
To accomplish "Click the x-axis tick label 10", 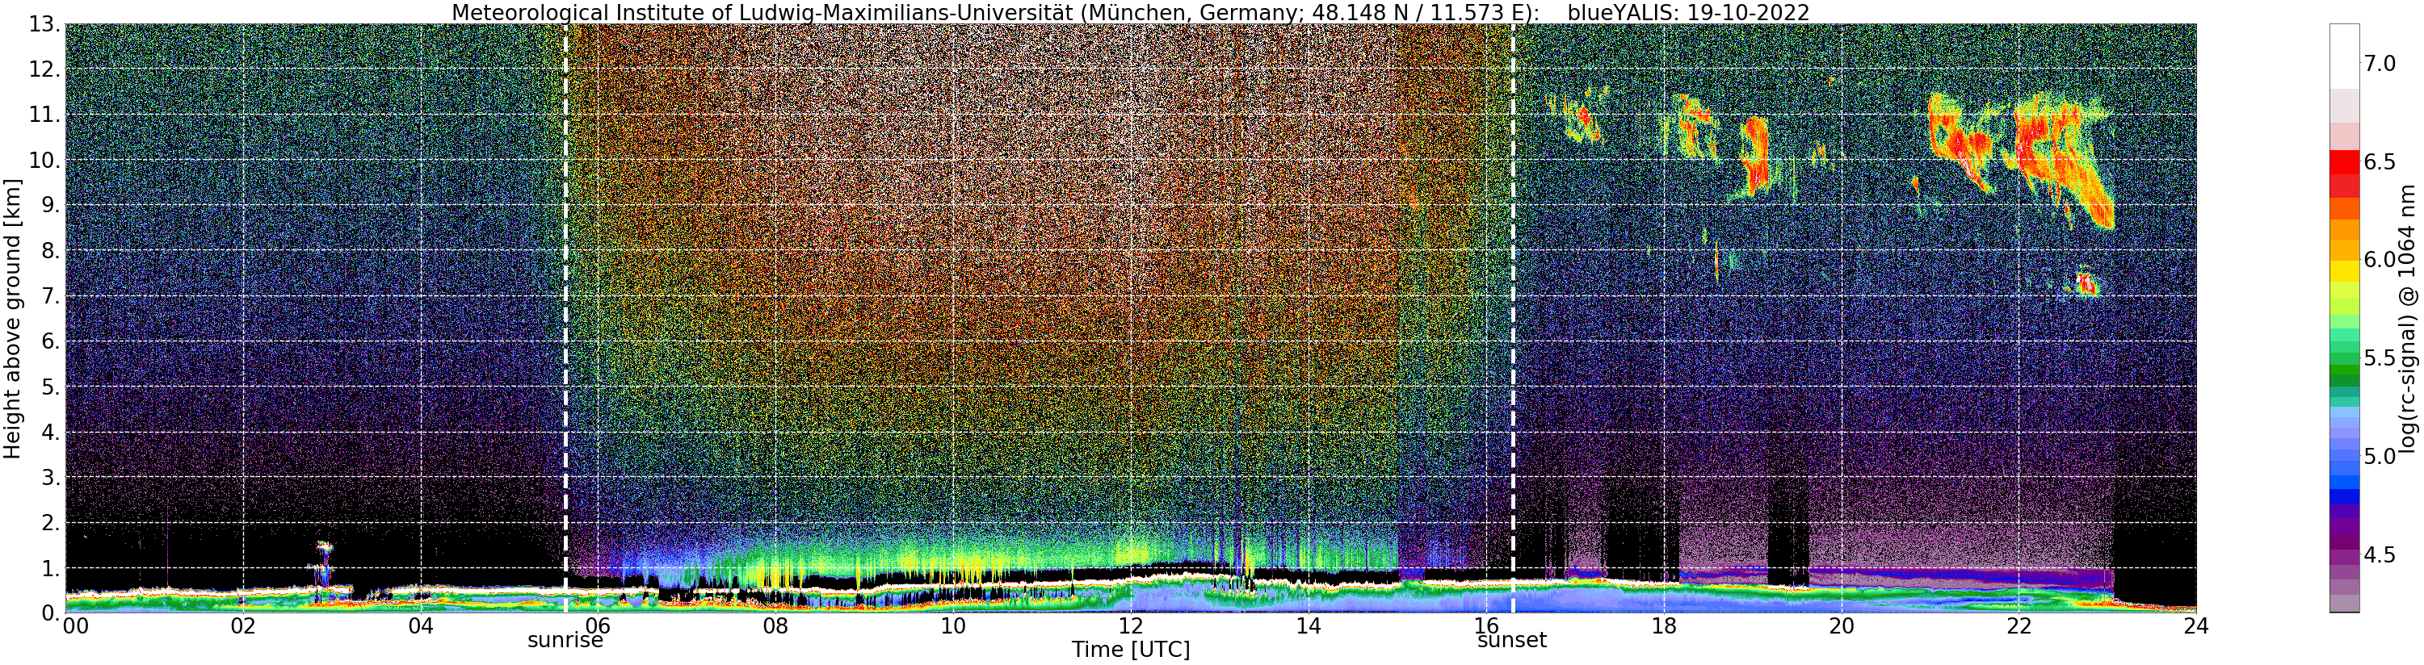I will click(953, 625).
